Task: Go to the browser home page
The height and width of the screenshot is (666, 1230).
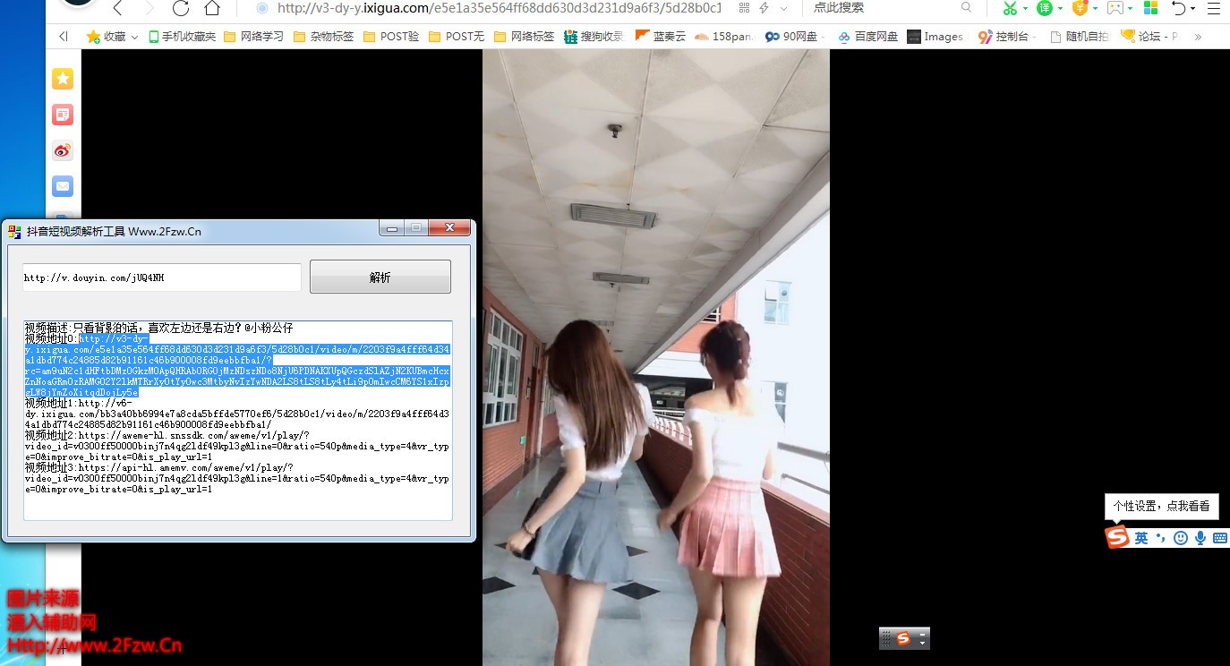Action: click(212, 9)
